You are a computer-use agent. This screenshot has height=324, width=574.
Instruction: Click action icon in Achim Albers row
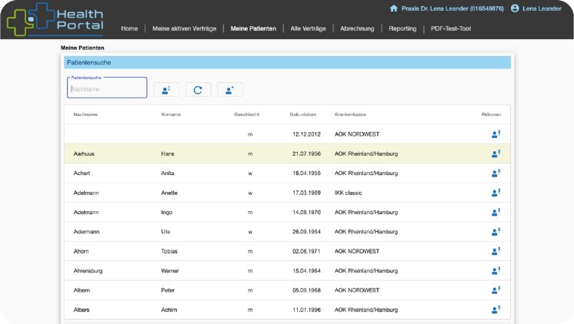coord(496,310)
